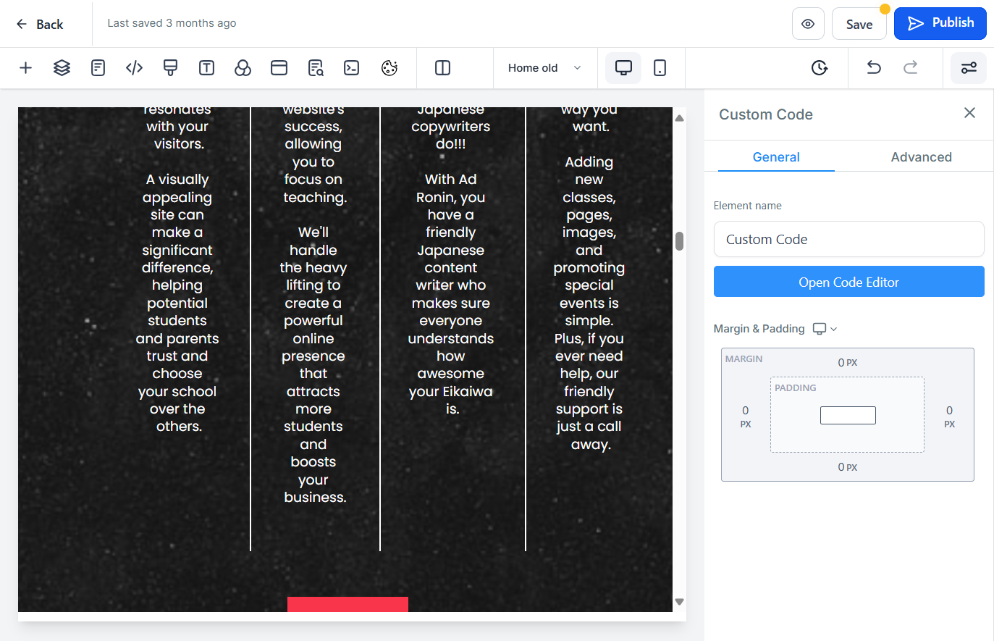Click the canvas vertical scrollbar thumb
The height and width of the screenshot is (641, 994).
[679, 241]
